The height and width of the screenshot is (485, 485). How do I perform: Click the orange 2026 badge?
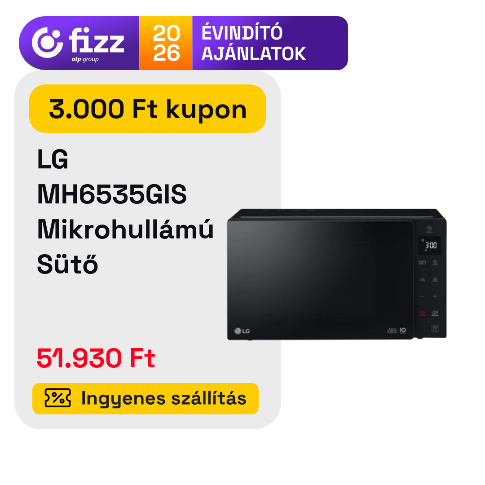click(166, 43)
